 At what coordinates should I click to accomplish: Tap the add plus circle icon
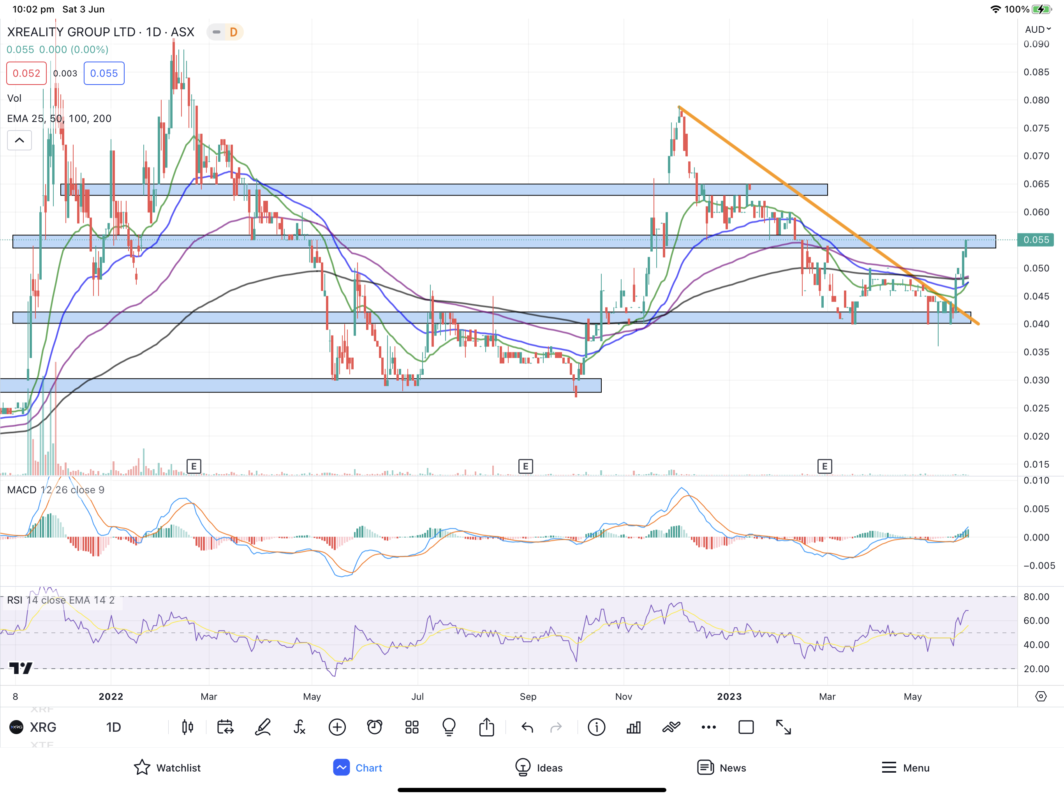point(337,727)
